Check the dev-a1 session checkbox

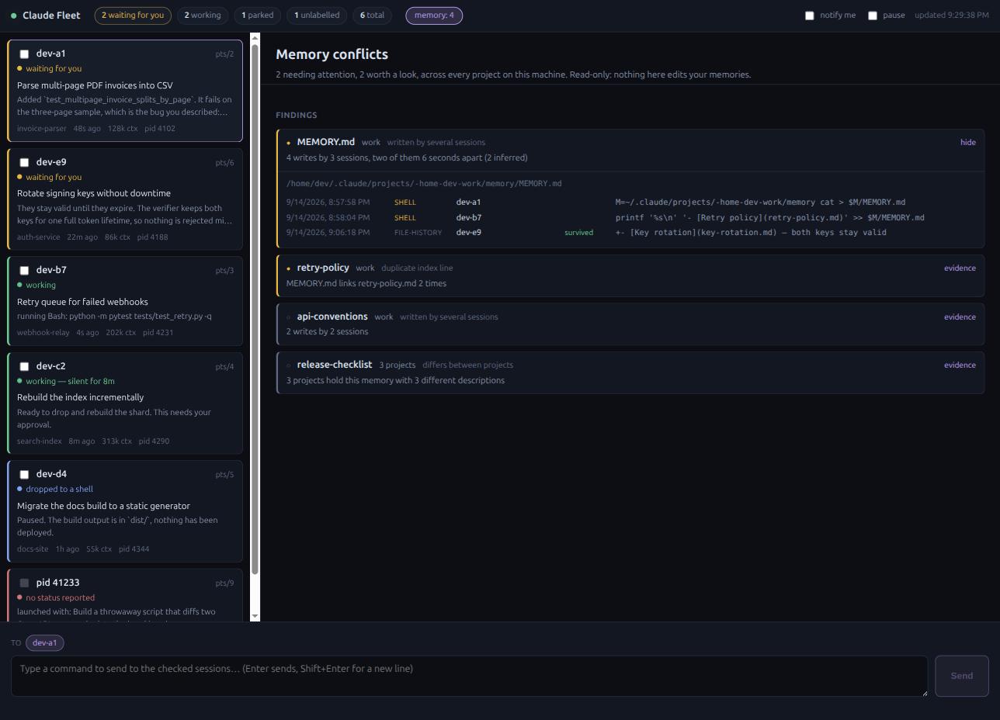pos(24,54)
